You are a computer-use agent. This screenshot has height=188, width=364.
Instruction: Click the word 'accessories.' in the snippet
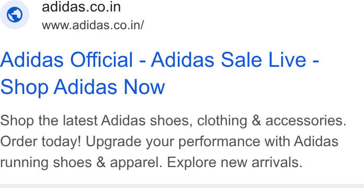tap(306, 121)
